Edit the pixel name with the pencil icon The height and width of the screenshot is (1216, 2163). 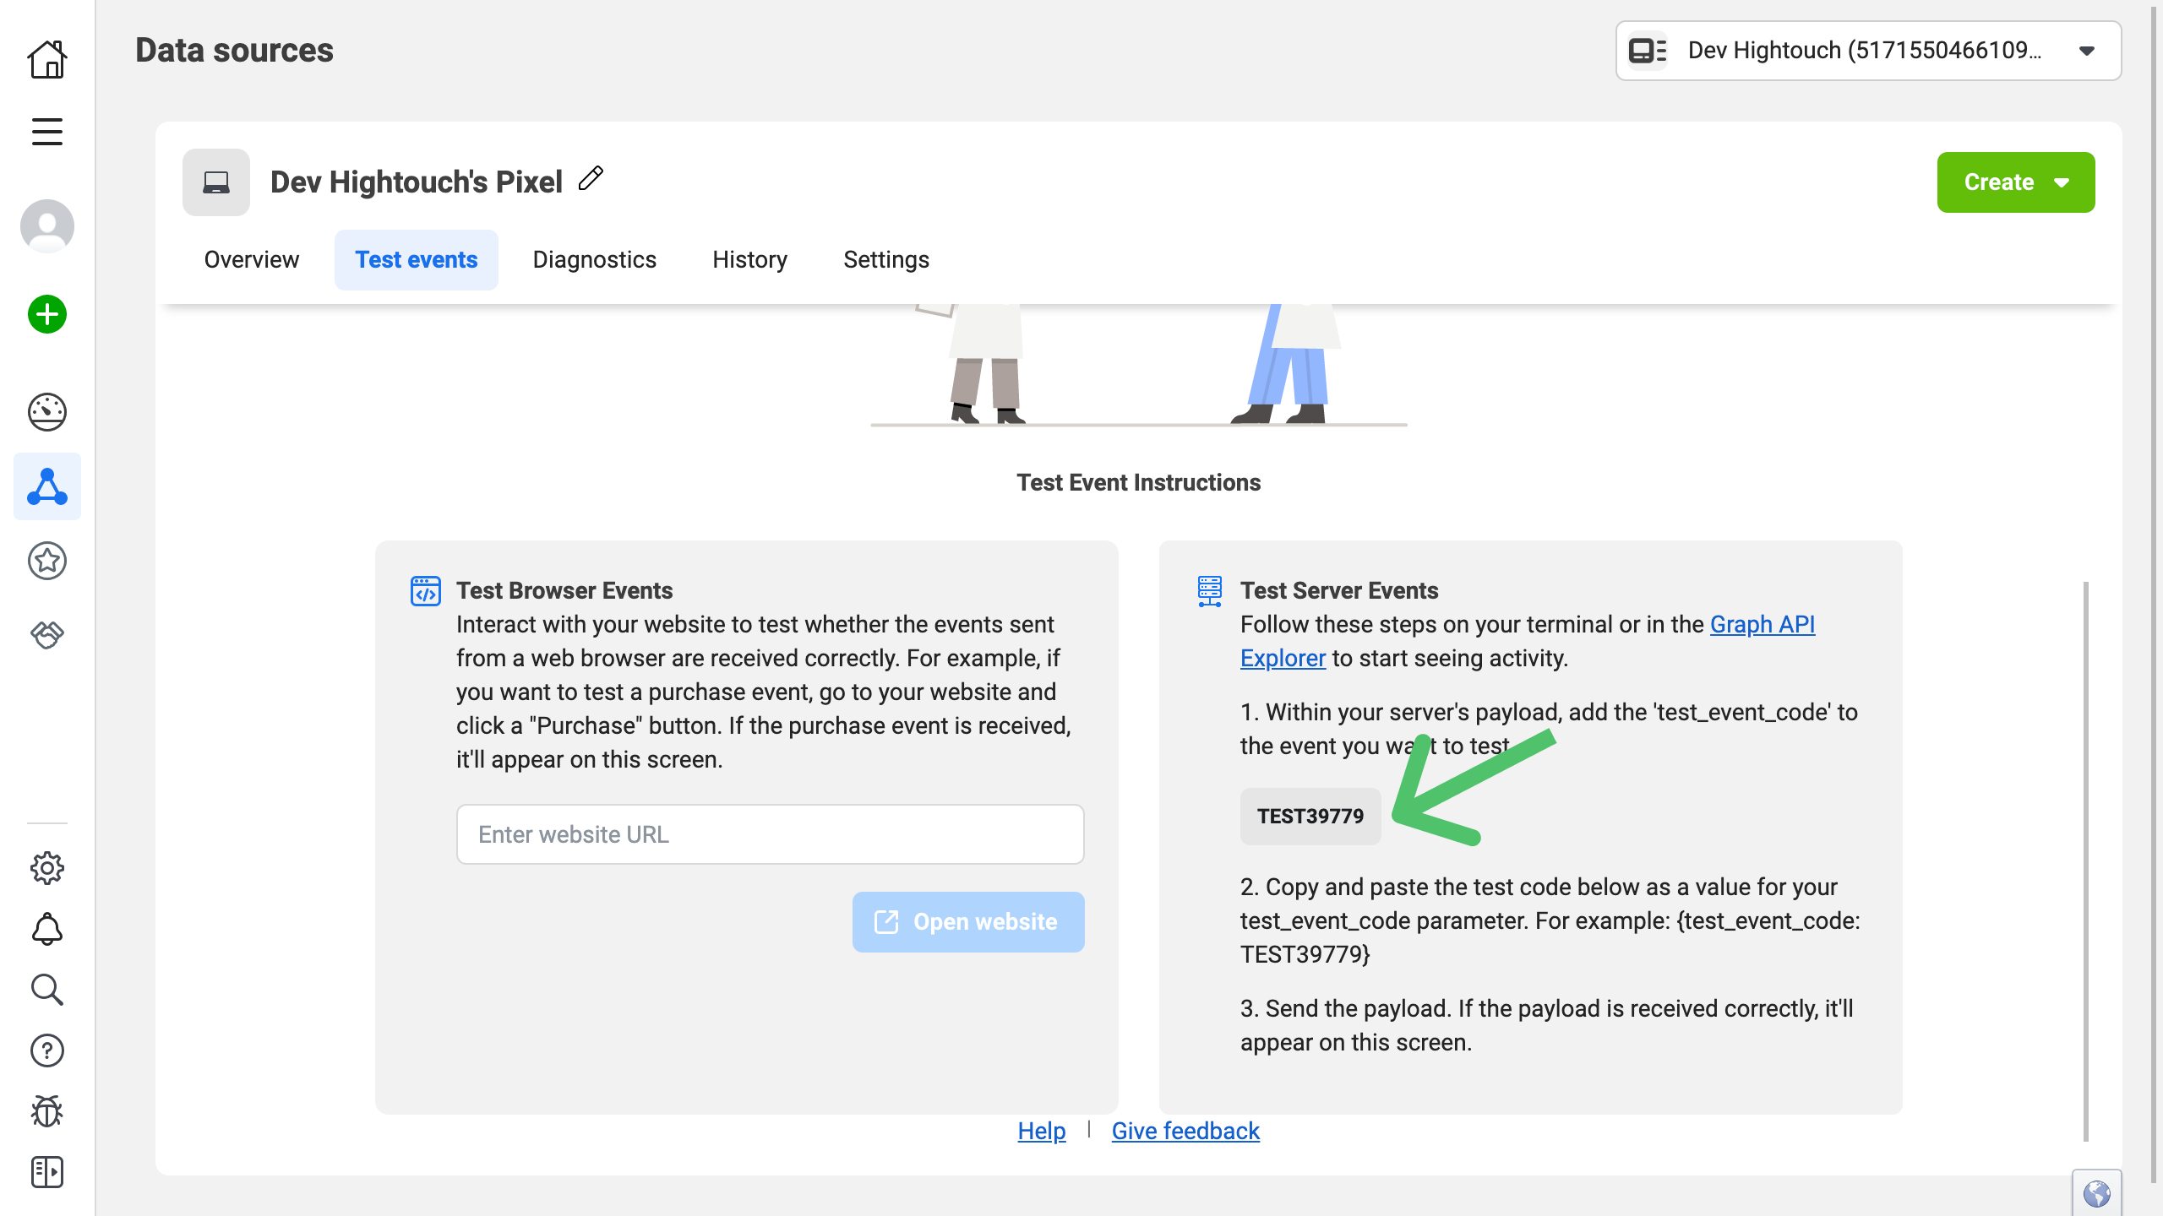(x=591, y=179)
